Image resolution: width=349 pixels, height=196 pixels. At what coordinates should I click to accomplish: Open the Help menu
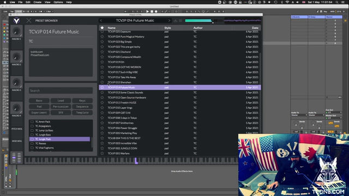69,2
